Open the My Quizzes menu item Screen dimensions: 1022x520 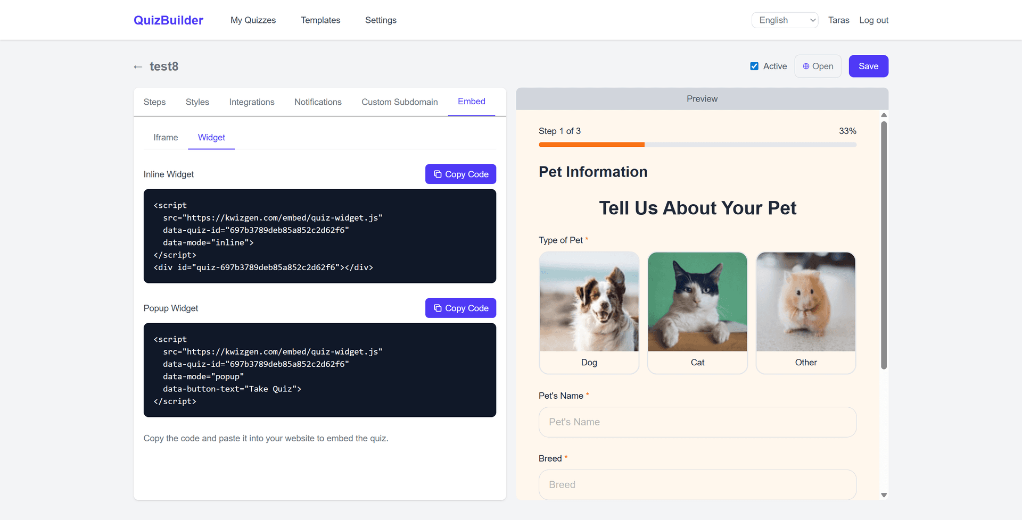pos(253,20)
